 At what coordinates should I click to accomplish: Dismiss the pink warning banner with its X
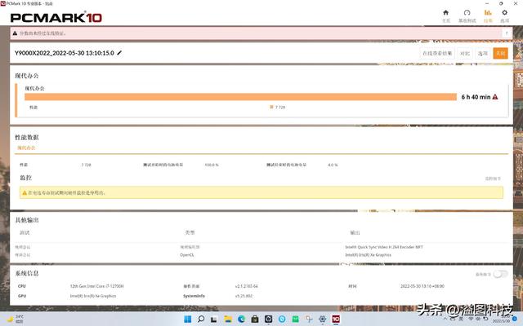[x=507, y=33]
